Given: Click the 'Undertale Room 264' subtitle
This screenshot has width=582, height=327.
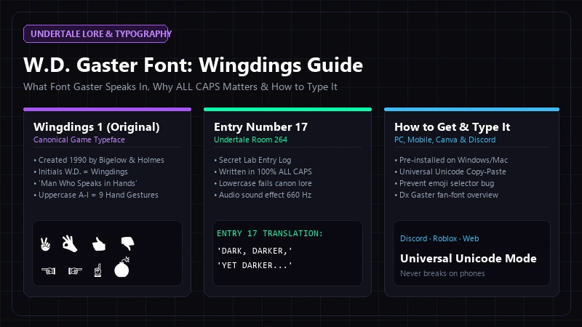Looking at the screenshot, I should (250, 140).
